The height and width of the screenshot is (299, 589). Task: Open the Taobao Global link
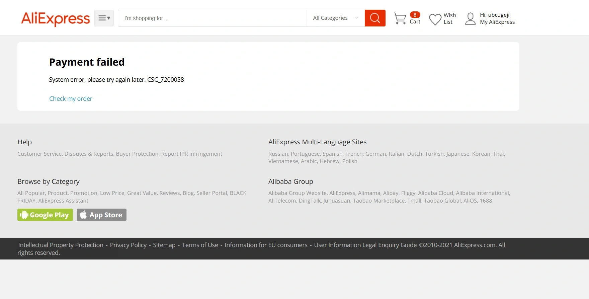point(442,201)
